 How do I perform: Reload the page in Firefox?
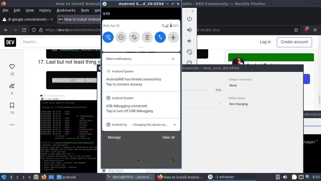tap(24, 30)
